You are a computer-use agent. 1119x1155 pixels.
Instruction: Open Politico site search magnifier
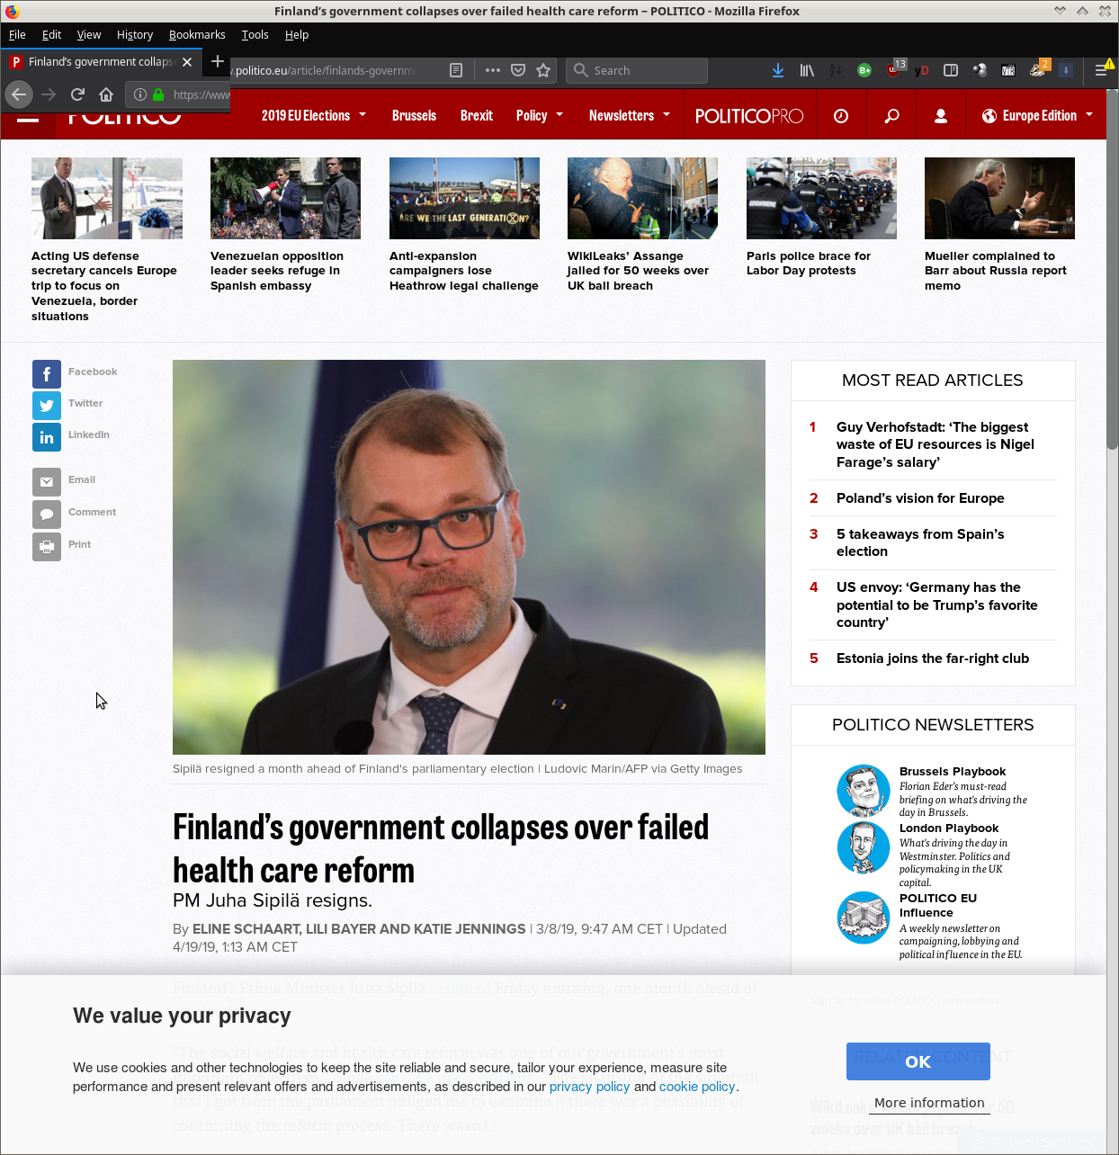click(891, 116)
